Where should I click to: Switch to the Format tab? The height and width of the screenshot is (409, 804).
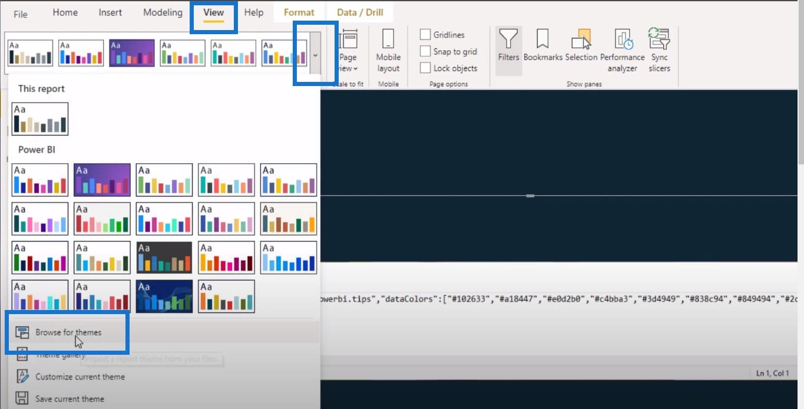[x=299, y=12]
